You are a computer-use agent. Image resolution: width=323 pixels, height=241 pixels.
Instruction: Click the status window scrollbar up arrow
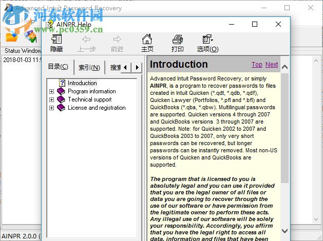click(x=316, y=61)
